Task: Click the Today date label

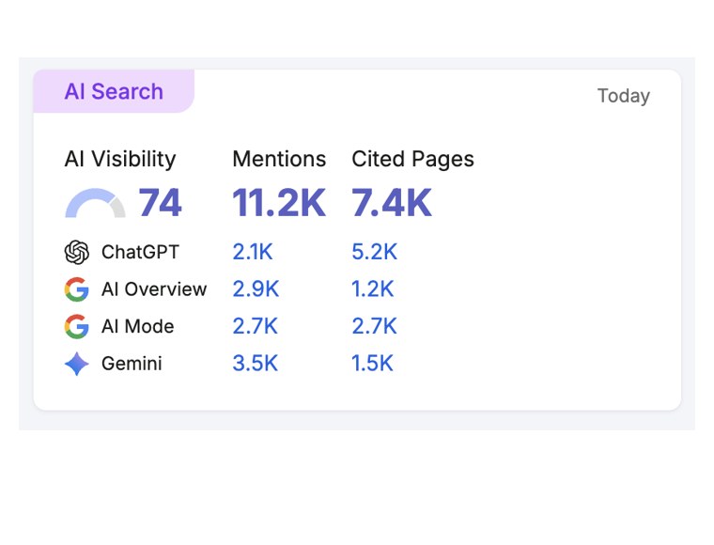Action: 624,96
